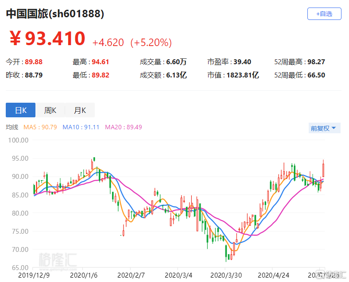Viewport: 349px width, 282px height.
Task: Select the 70.00 y-axis label
Action: (20, 250)
